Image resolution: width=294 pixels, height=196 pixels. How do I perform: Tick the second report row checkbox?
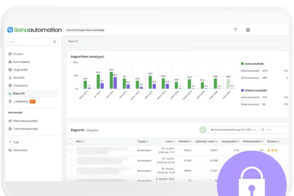(70, 161)
